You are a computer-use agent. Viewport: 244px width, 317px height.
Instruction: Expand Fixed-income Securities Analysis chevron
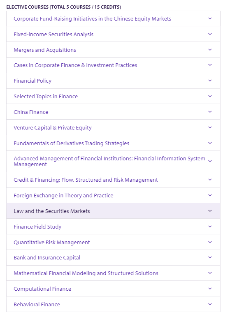pyautogui.click(x=210, y=34)
